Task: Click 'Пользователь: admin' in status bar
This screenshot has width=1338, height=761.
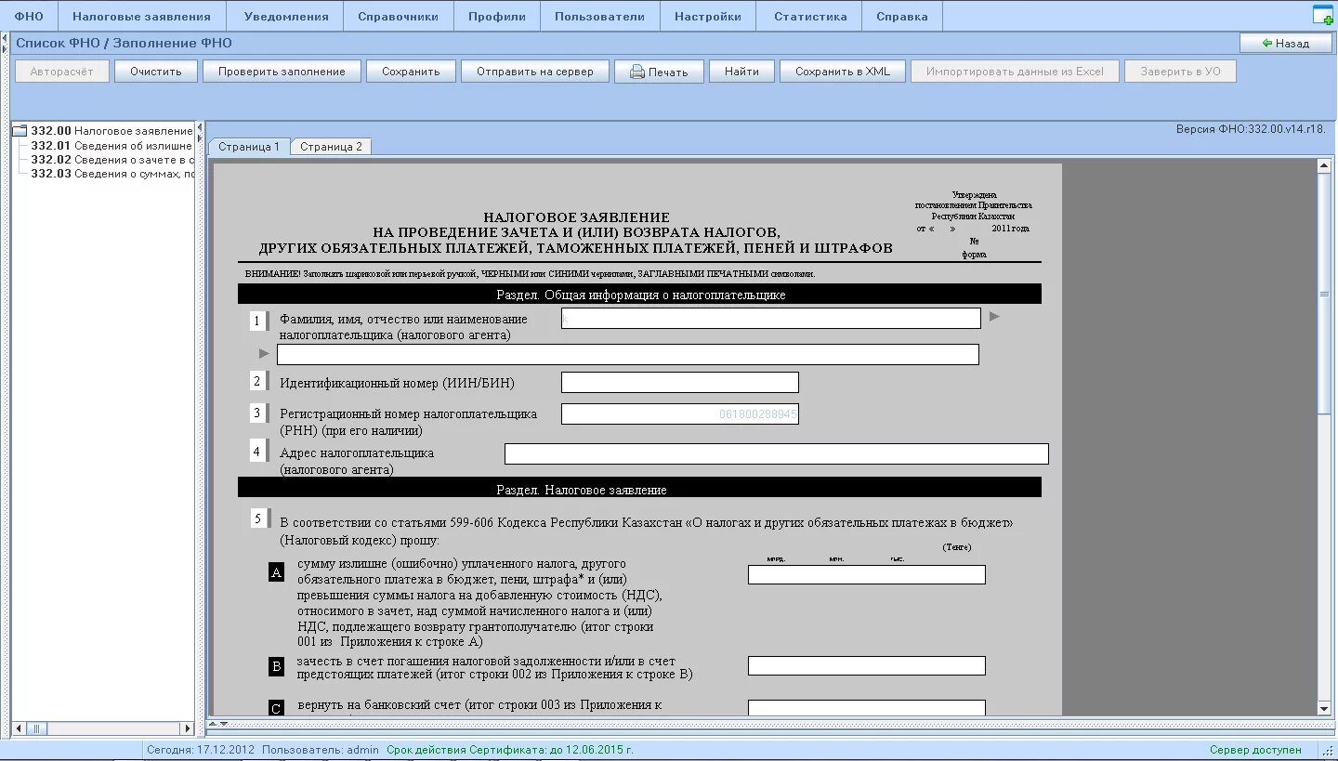Action: pyautogui.click(x=321, y=750)
